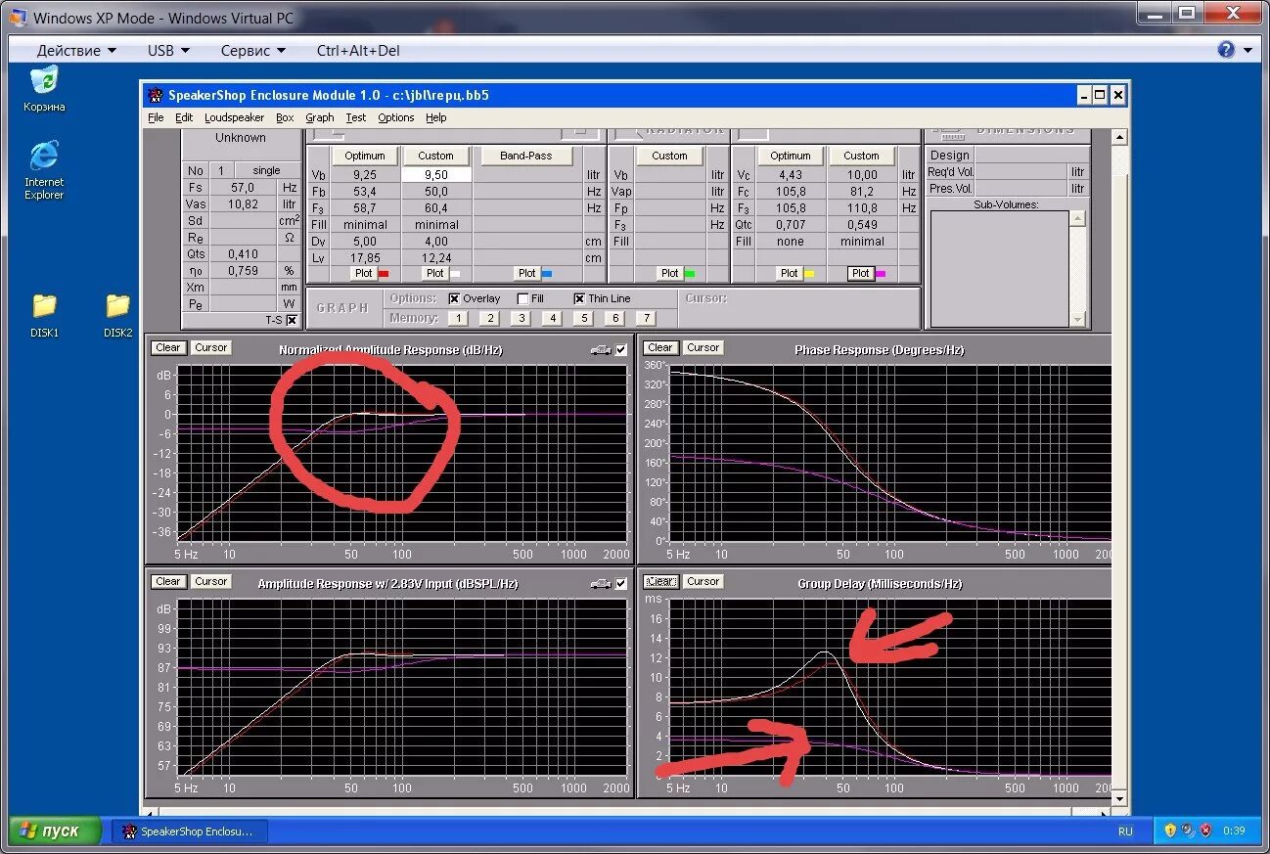Click the RU language indicator

1125,831
